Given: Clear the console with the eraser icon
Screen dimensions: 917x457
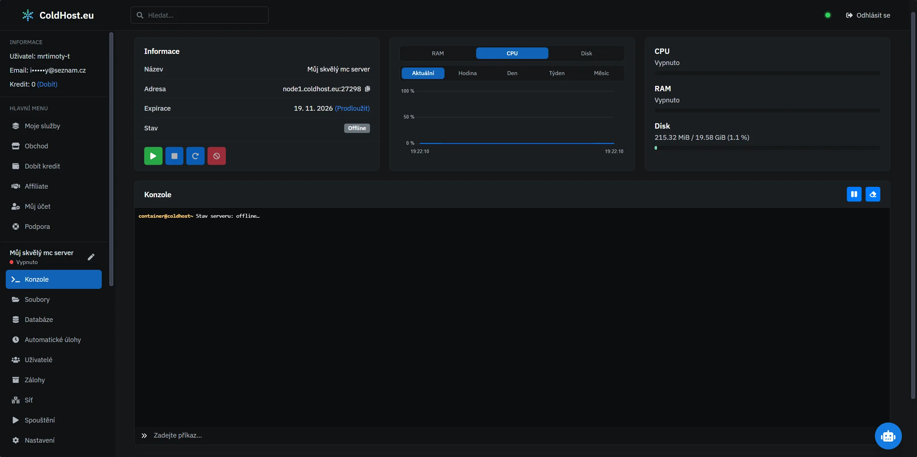Looking at the screenshot, I should [873, 194].
